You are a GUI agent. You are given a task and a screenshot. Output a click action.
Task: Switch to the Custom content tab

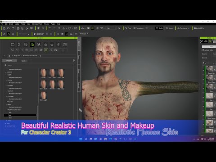24,61
